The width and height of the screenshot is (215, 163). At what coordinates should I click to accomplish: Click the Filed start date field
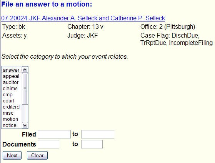pos(54,134)
